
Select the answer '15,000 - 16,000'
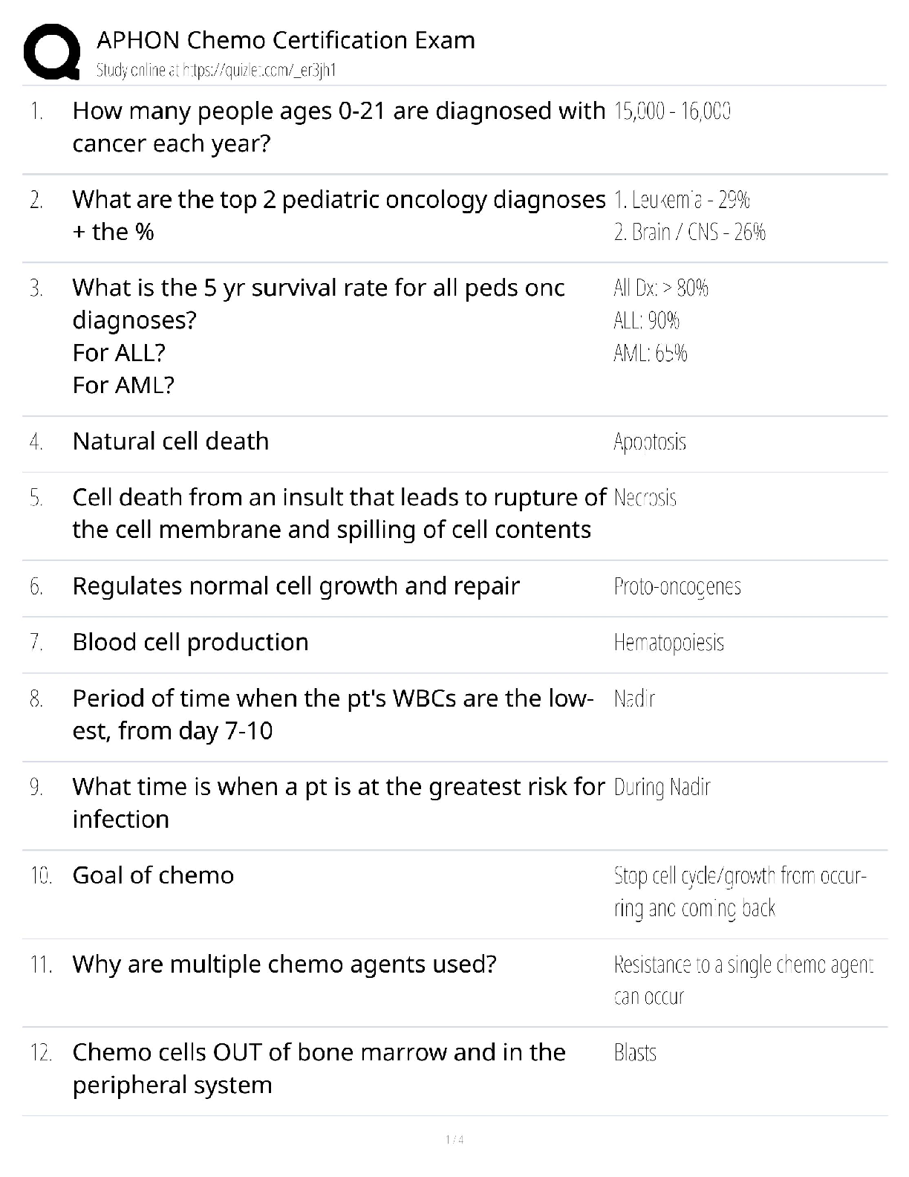click(672, 111)
